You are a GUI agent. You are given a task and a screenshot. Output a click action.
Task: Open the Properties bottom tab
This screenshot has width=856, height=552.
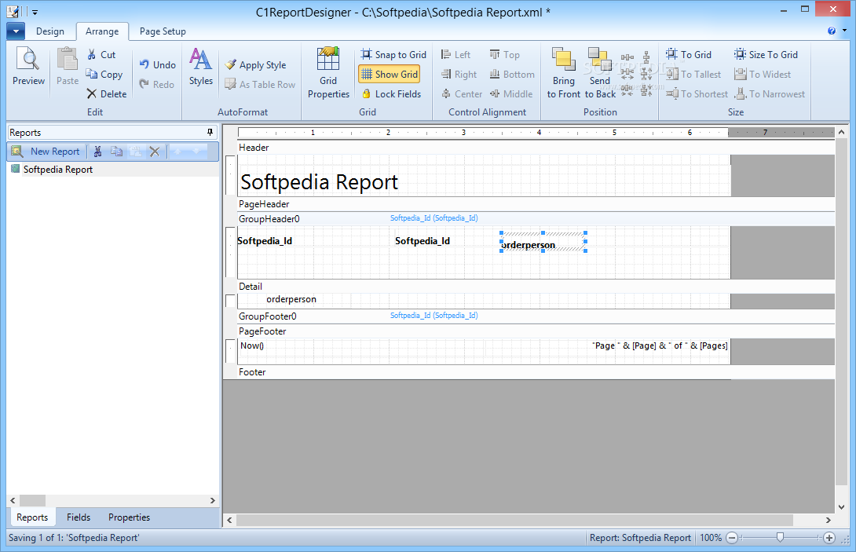tap(129, 517)
